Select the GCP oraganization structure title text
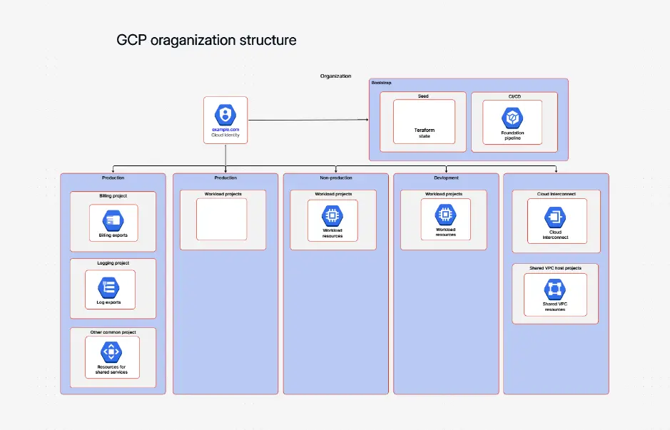Image resolution: width=670 pixels, height=430 pixels. tap(206, 40)
